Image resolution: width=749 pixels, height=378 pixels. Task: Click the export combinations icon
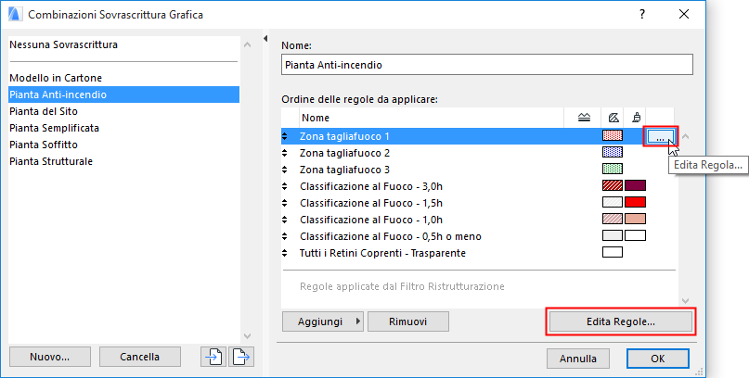[x=240, y=357]
